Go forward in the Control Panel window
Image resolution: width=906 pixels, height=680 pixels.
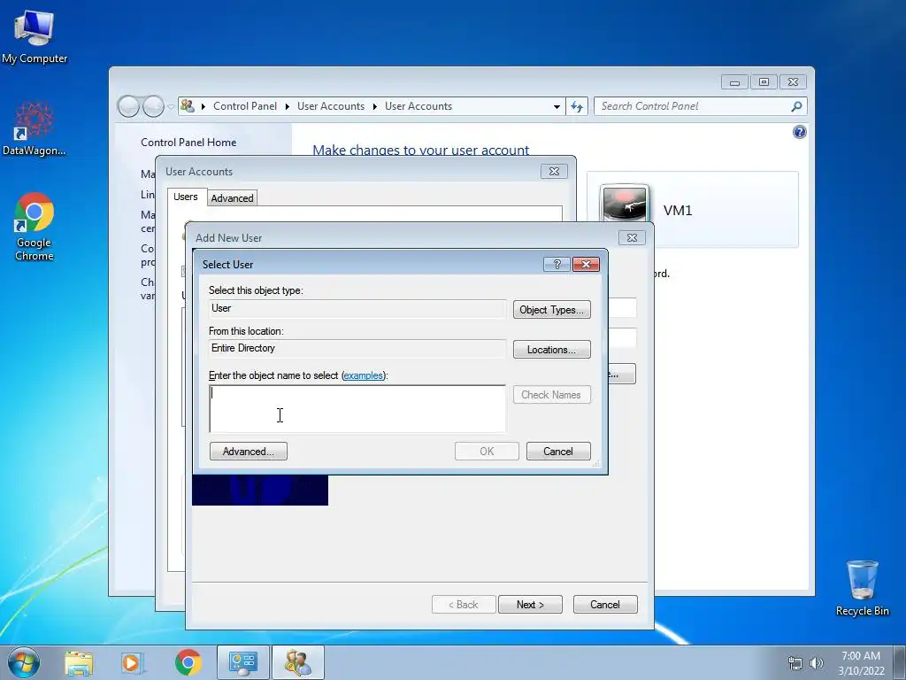153,106
